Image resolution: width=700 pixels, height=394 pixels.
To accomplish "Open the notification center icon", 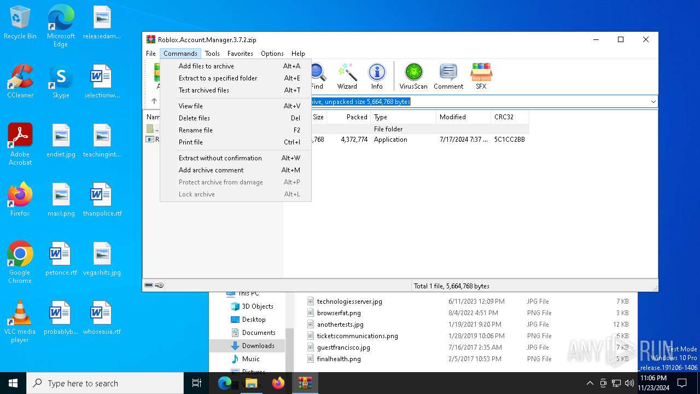I will click(682, 383).
